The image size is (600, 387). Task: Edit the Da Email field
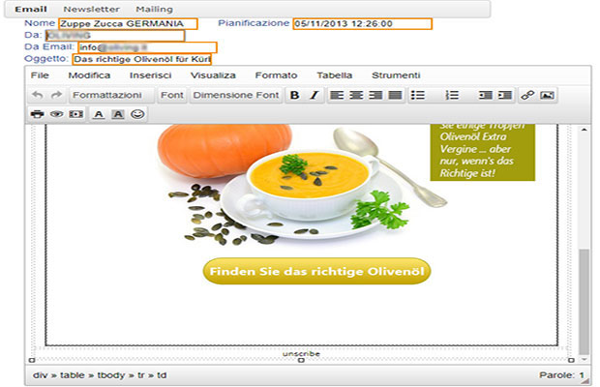pos(148,47)
